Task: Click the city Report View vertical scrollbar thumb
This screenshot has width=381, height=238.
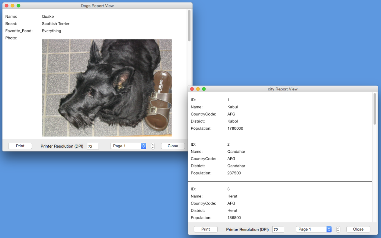Action: (x=375, y=109)
